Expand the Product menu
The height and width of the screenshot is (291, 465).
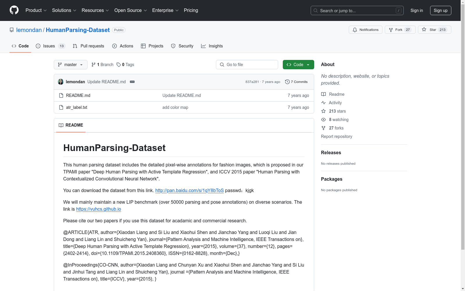(x=36, y=10)
